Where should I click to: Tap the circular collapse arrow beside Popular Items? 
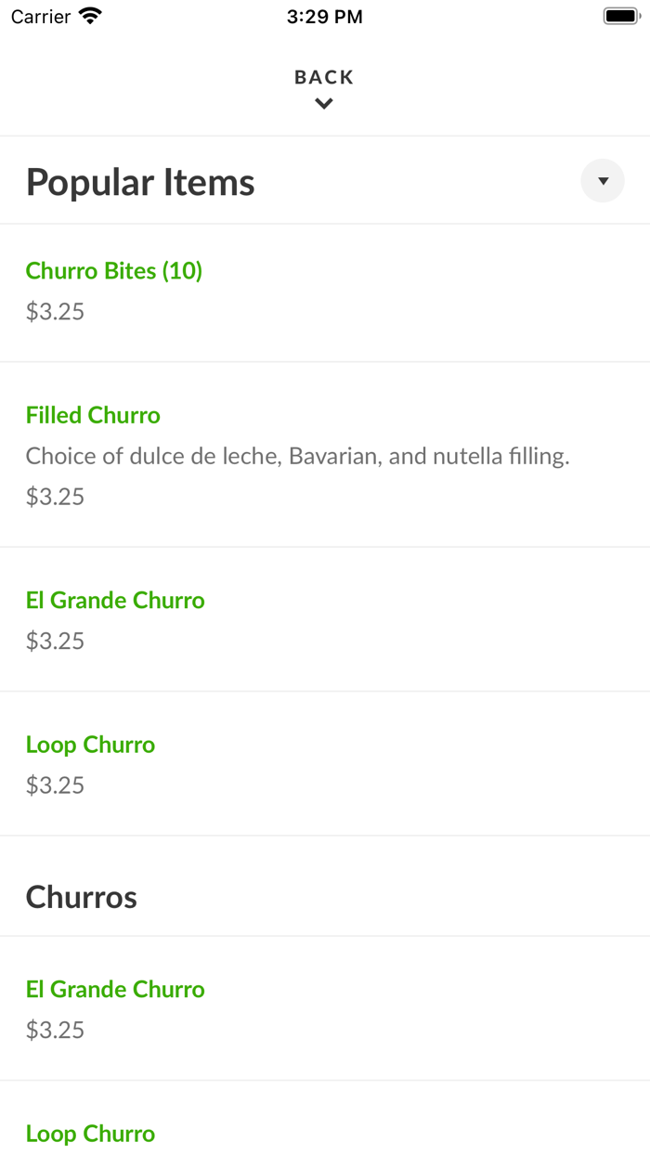coord(602,181)
